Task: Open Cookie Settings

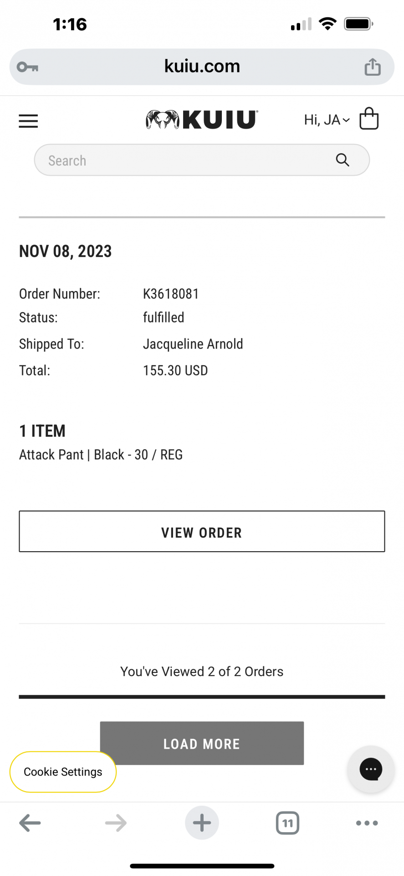Action: point(63,772)
